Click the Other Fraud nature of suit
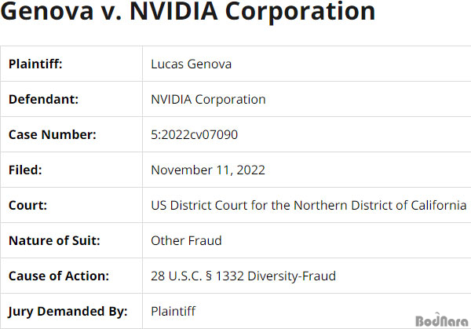 186,241
